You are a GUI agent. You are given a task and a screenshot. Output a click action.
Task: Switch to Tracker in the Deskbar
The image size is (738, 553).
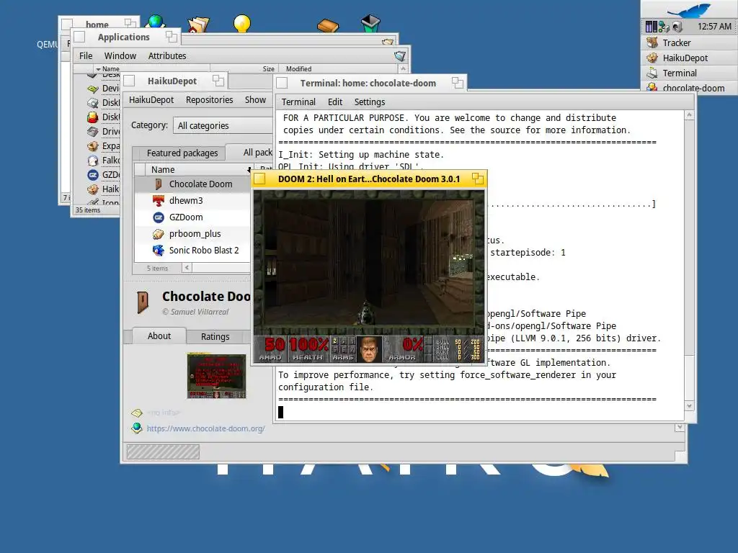[690, 42]
